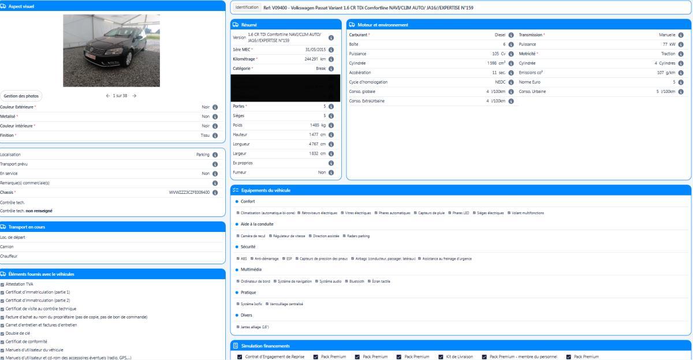
Task: Uncheck the Double de clé checkbox
Action: click(x=3, y=333)
